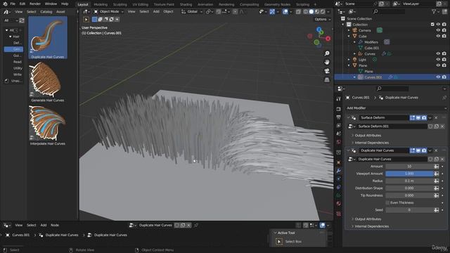Select solid viewport shading mode
Viewport: 450px width, 253px height.
click(311, 12)
